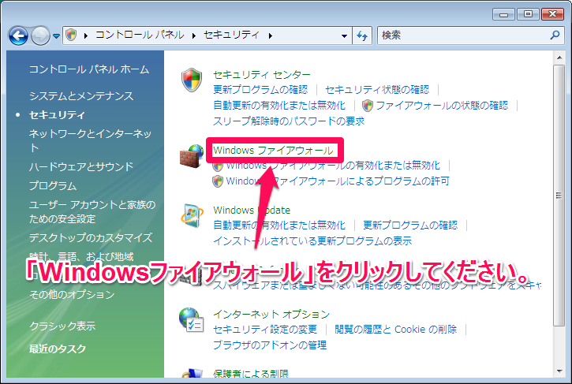Open その他のオプション in sidebar
This screenshot has height=384, width=572.
tap(72, 294)
